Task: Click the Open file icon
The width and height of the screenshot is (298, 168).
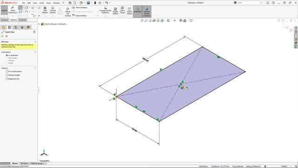Action: [81, 3]
